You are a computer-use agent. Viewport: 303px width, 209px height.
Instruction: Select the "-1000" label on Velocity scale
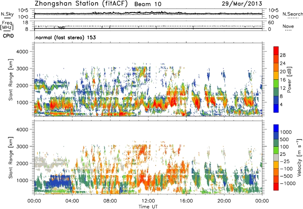click(x=287, y=183)
